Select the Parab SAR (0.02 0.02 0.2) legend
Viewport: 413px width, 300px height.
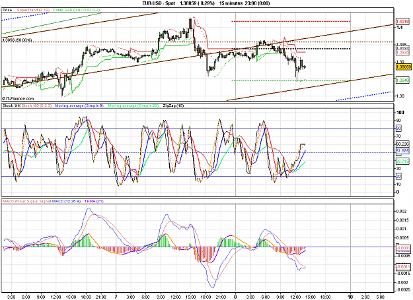[77, 10]
